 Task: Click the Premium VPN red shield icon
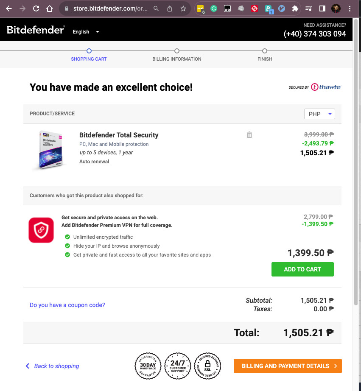41,230
